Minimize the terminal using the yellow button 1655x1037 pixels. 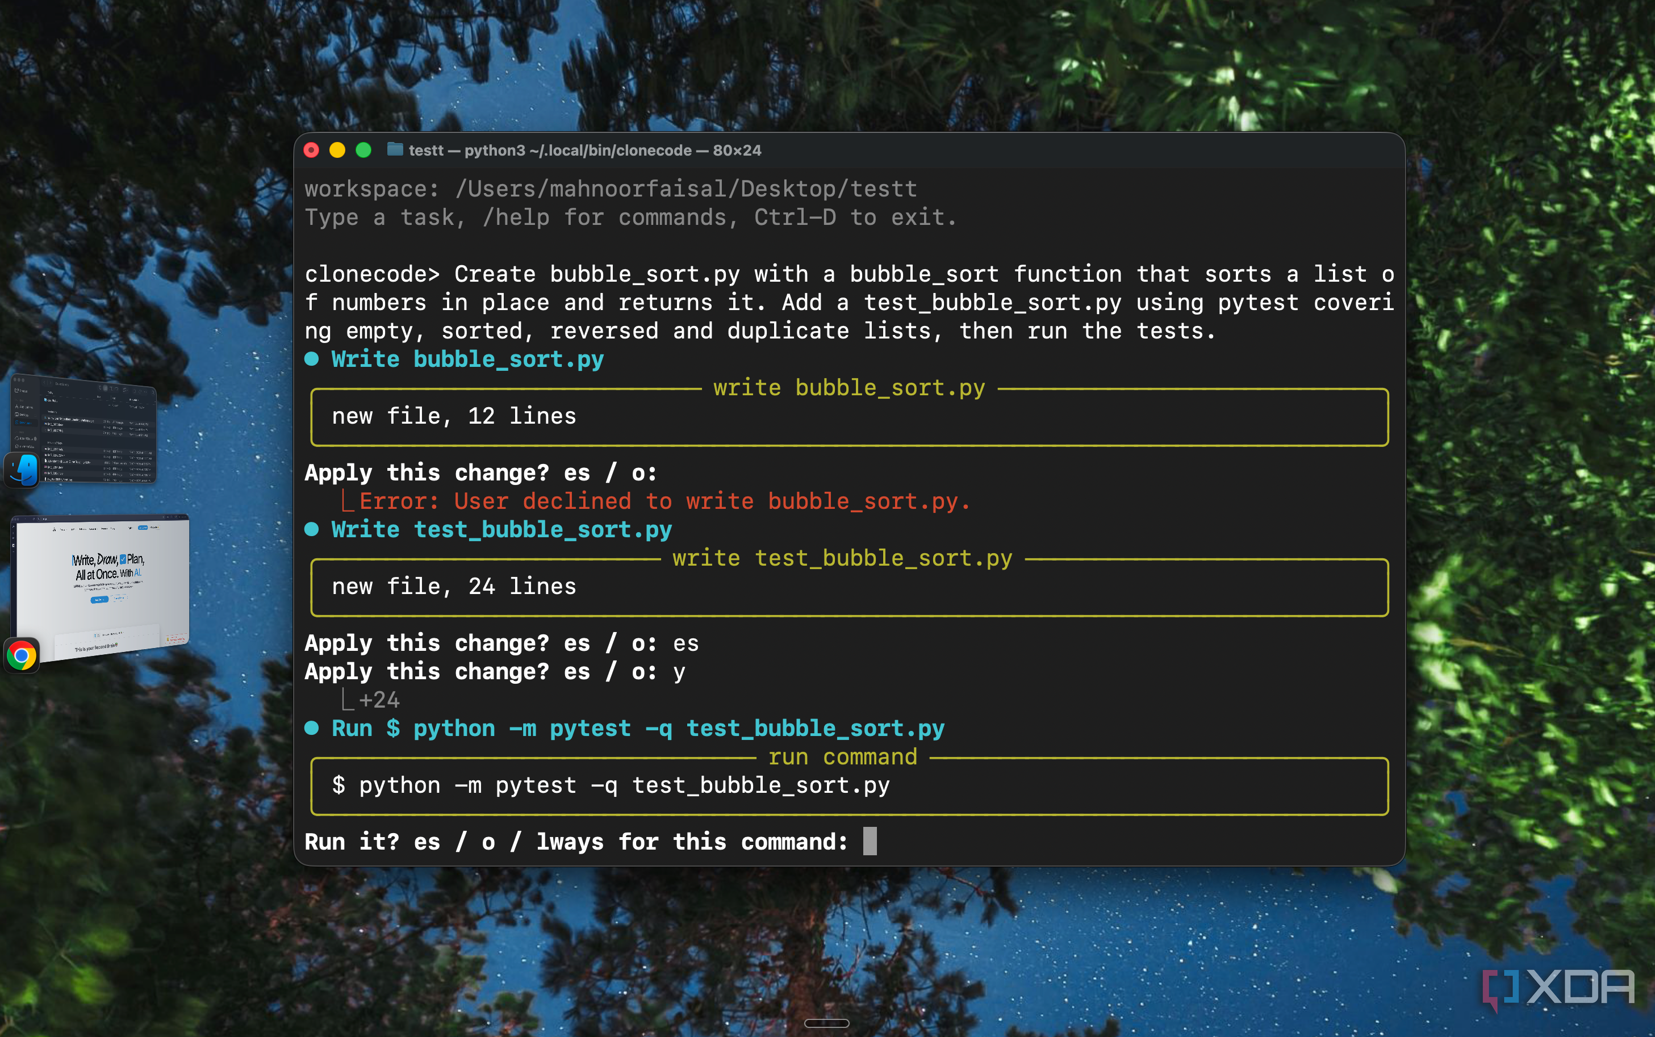click(x=337, y=150)
